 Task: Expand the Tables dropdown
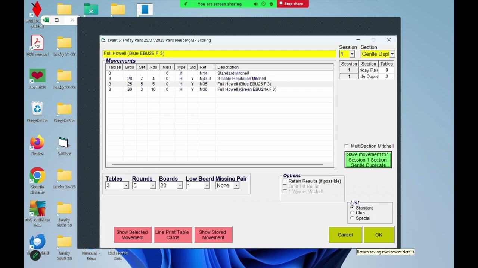(126, 185)
